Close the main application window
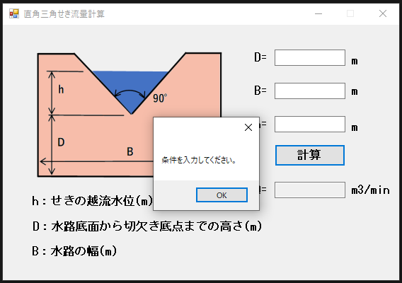This screenshot has width=402, height=283. (383, 13)
